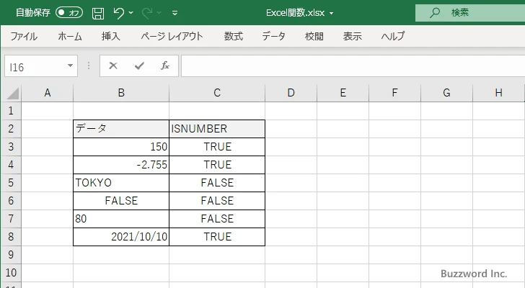Select column C header
Viewport: 525px width, 288px height.
[217, 93]
